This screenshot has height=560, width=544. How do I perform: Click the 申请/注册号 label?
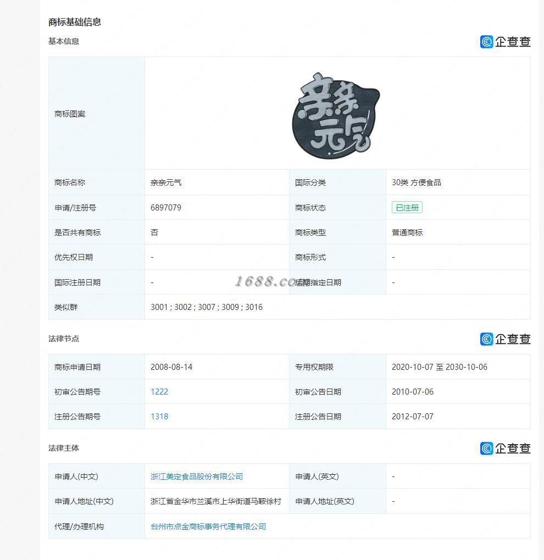pos(75,208)
